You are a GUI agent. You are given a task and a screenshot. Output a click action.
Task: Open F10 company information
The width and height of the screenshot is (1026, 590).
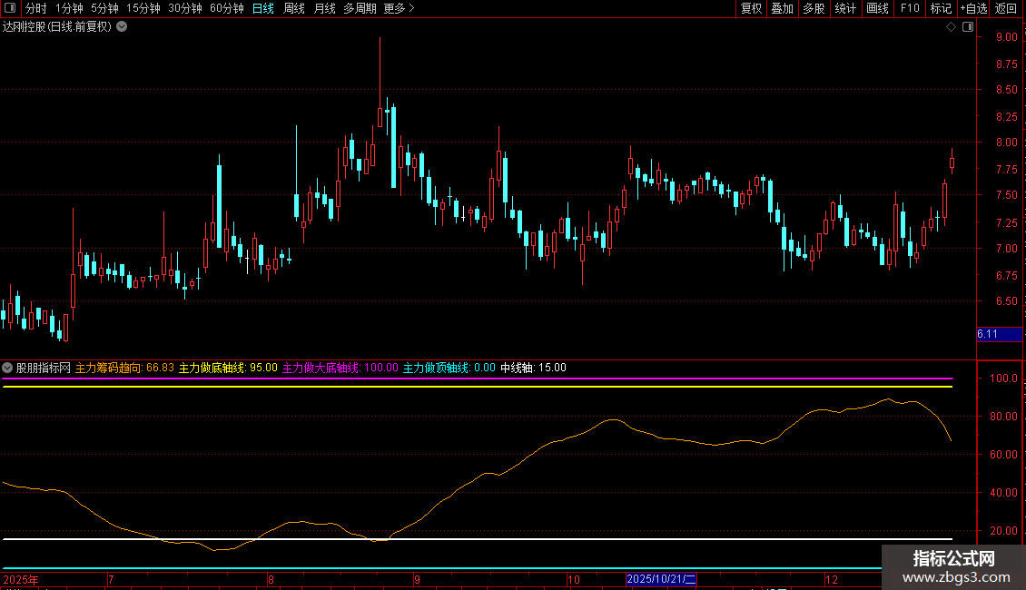pyautogui.click(x=909, y=9)
